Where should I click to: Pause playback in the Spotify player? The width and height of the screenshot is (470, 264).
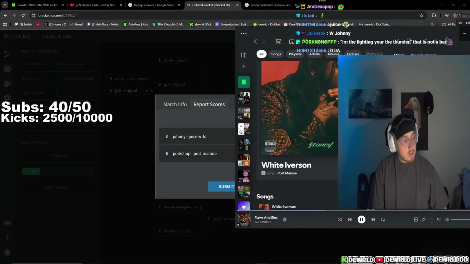(x=361, y=219)
